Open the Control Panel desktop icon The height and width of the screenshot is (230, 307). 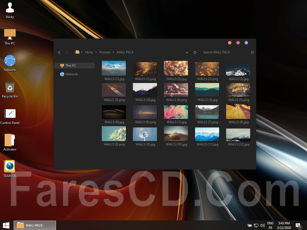pyautogui.click(x=10, y=116)
